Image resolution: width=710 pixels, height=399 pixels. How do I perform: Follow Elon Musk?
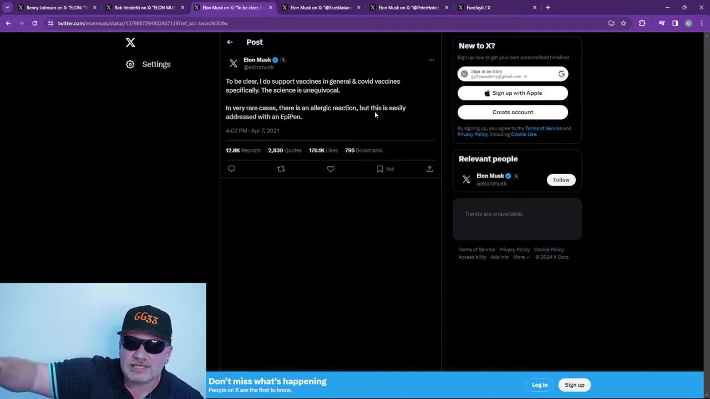[561, 180]
